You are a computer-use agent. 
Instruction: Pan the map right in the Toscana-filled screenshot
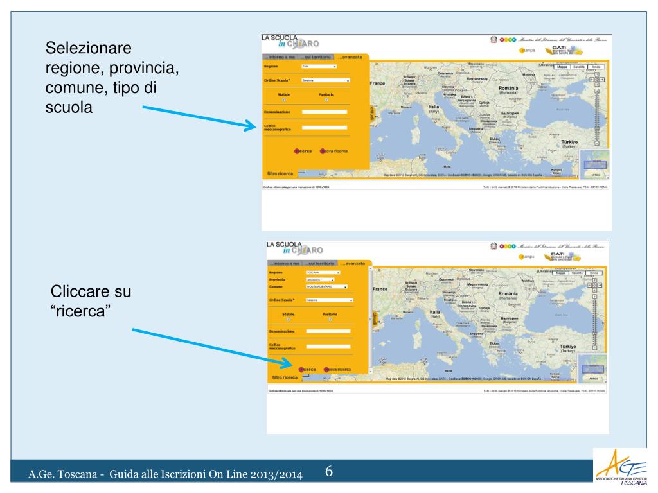600,285
